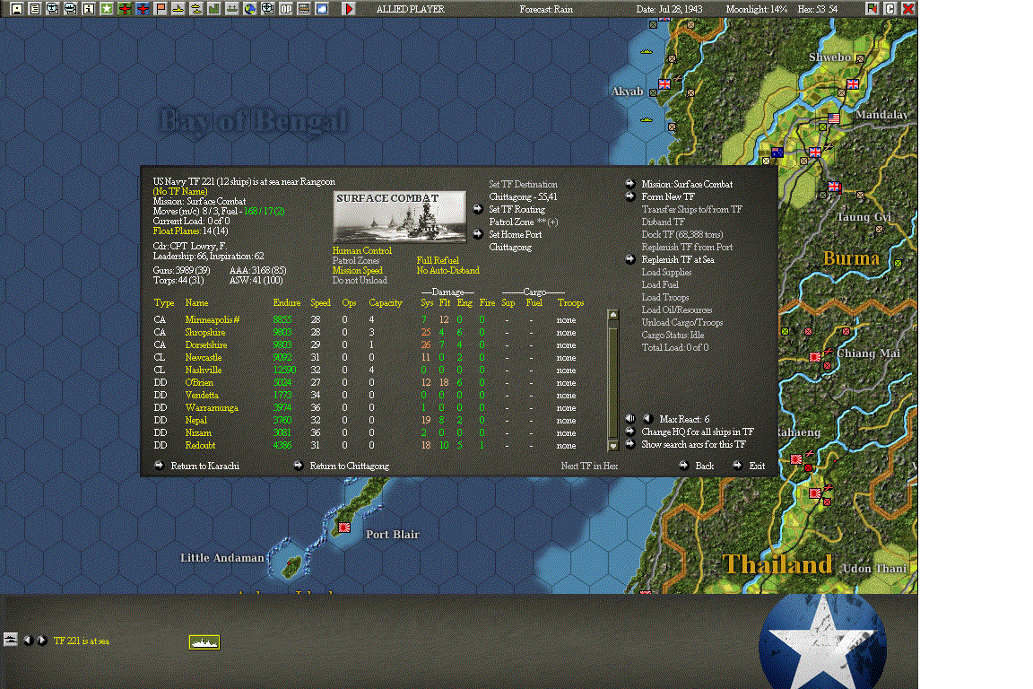Click the save game disk icon
Image resolution: width=1033 pixels, height=689 pixels.
17,9
